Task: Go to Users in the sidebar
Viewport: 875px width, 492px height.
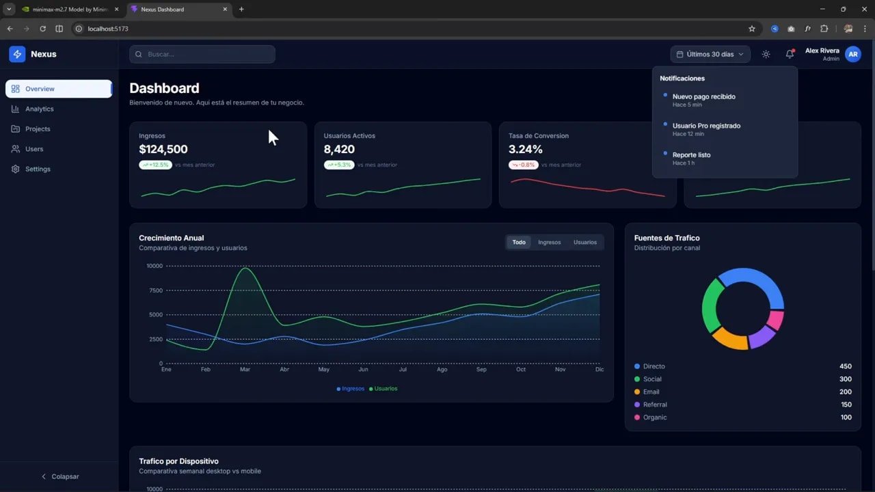Action: click(59, 149)
